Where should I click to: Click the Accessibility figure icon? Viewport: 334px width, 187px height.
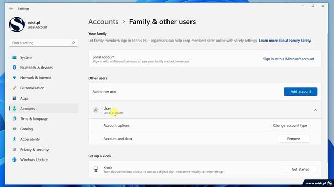tap(14, 139)
